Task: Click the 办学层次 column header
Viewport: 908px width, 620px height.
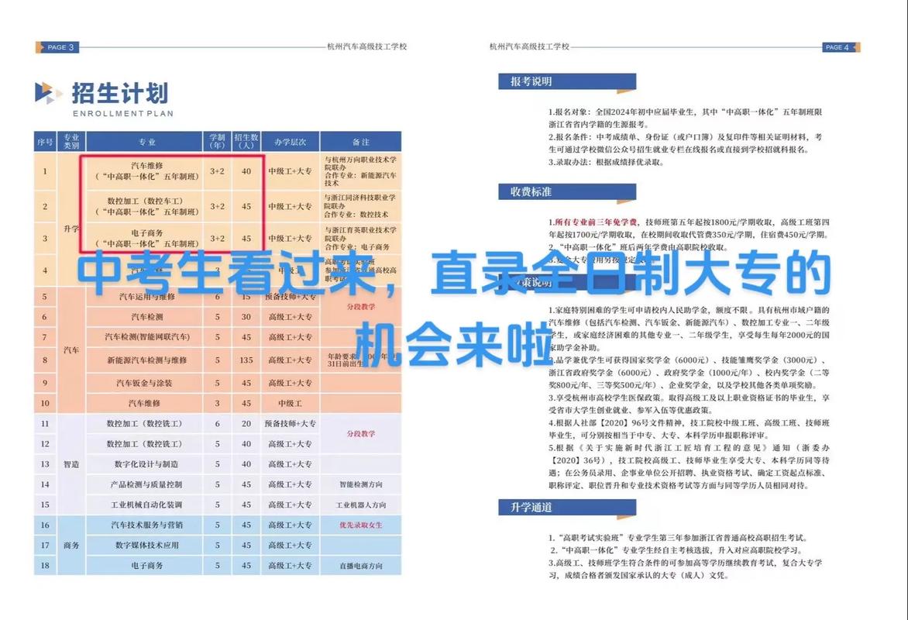Action: [290, 142]
